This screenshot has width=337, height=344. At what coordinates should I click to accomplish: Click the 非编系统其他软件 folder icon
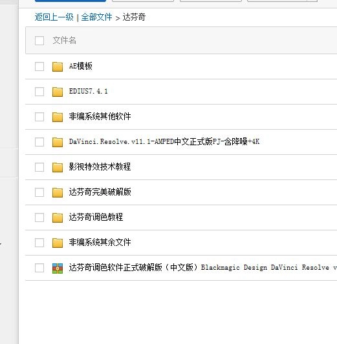point(58,117)
